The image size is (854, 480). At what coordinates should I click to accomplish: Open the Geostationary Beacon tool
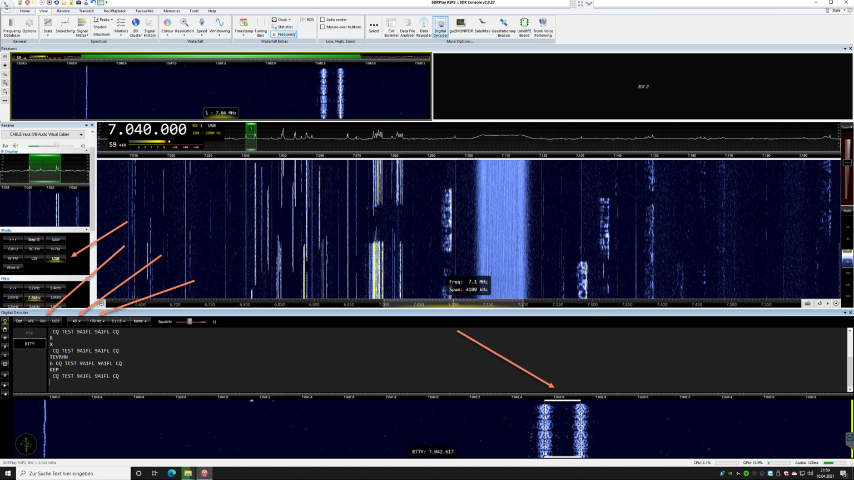coord(504,27)
